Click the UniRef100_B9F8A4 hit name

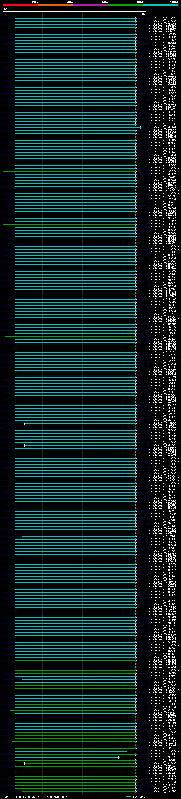162,128
